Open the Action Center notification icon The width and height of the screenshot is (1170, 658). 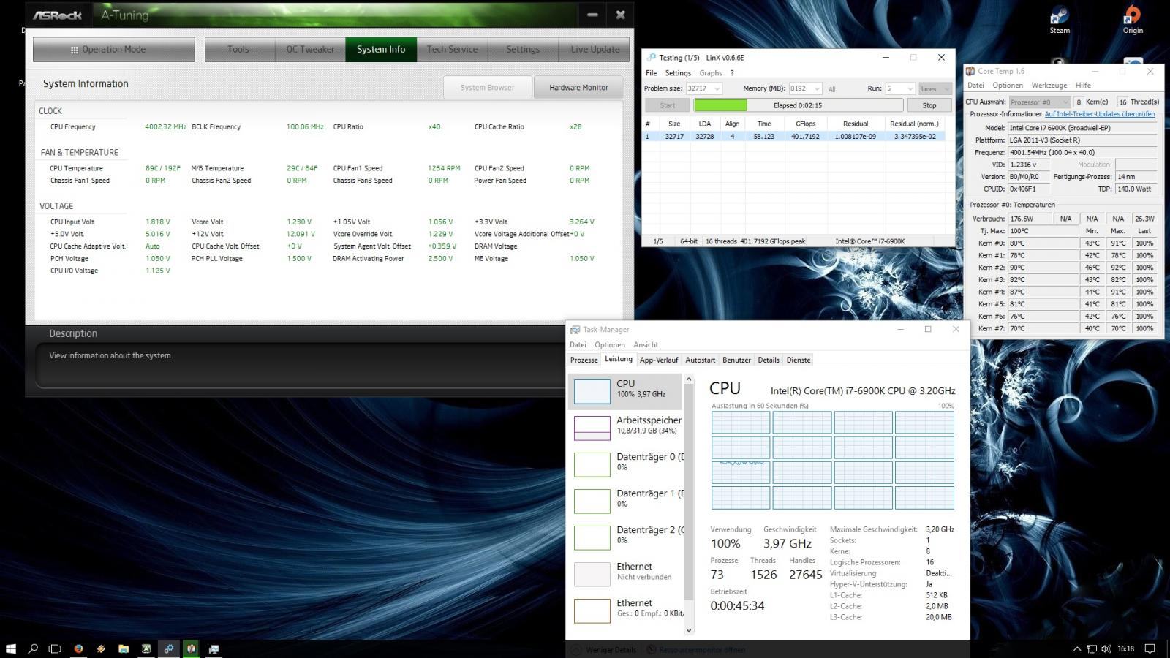pos(1150,648)
